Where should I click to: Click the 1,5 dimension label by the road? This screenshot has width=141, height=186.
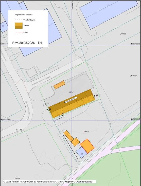21,131
